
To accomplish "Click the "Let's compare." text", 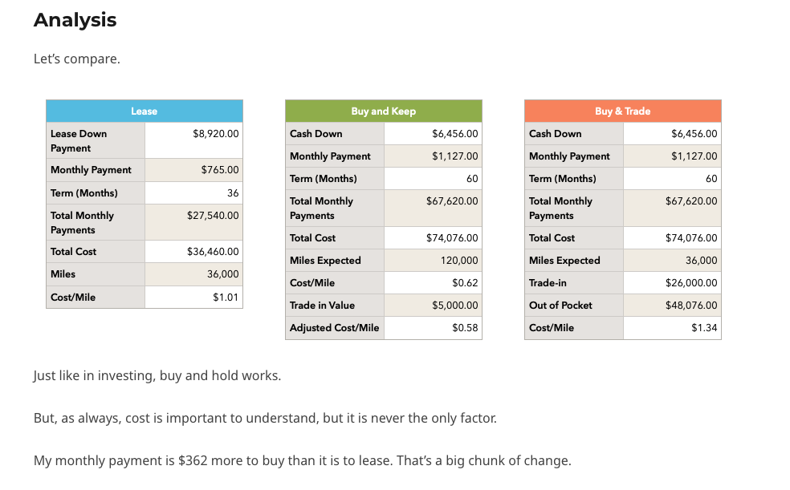I will 77,59.
